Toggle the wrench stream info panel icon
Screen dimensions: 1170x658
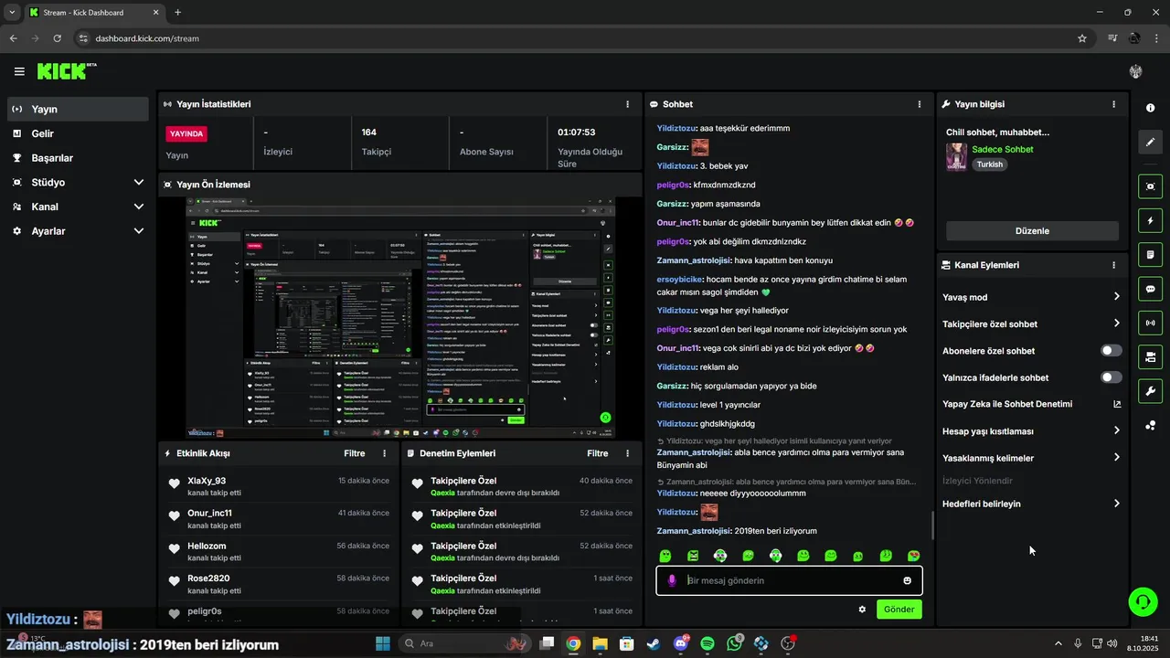(1150, 391)
